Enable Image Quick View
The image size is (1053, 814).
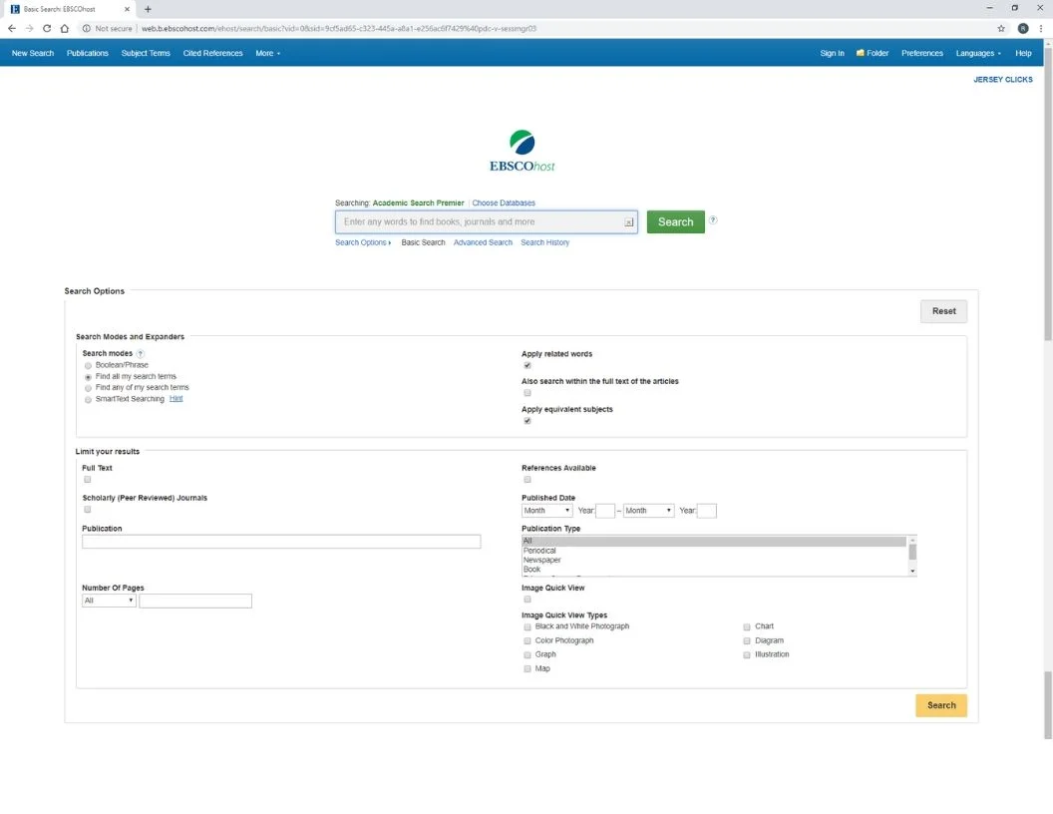click(527, 600)
